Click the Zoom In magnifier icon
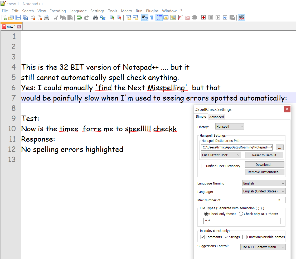Image resolution: width=296 pixels, height=259 pixels. (x=112, y=18)
